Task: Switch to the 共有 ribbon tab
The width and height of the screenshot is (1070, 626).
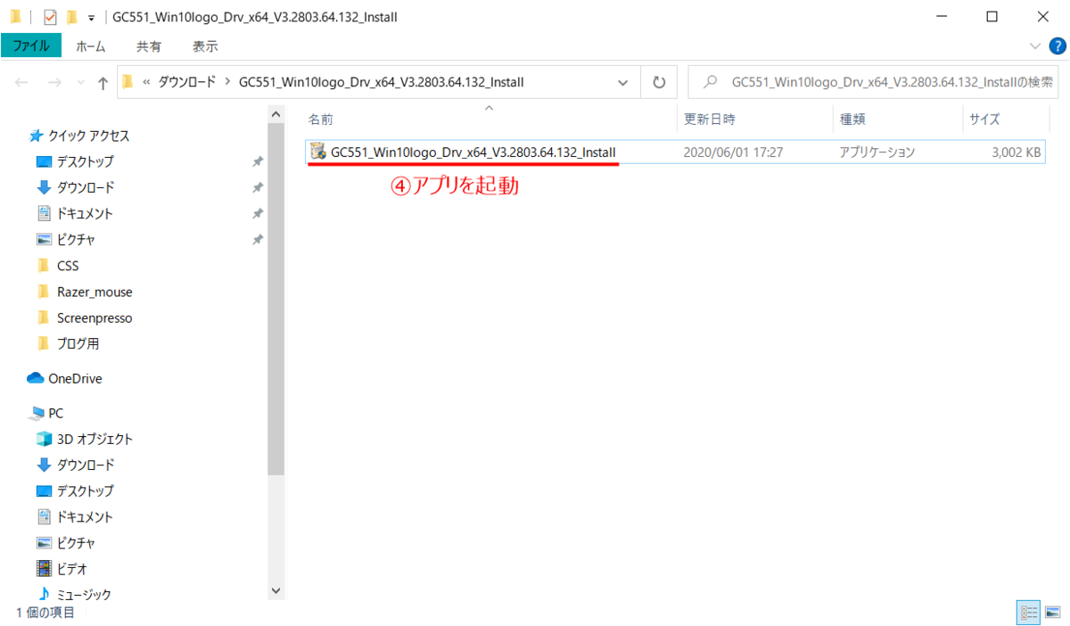Action: coord(149,46)
